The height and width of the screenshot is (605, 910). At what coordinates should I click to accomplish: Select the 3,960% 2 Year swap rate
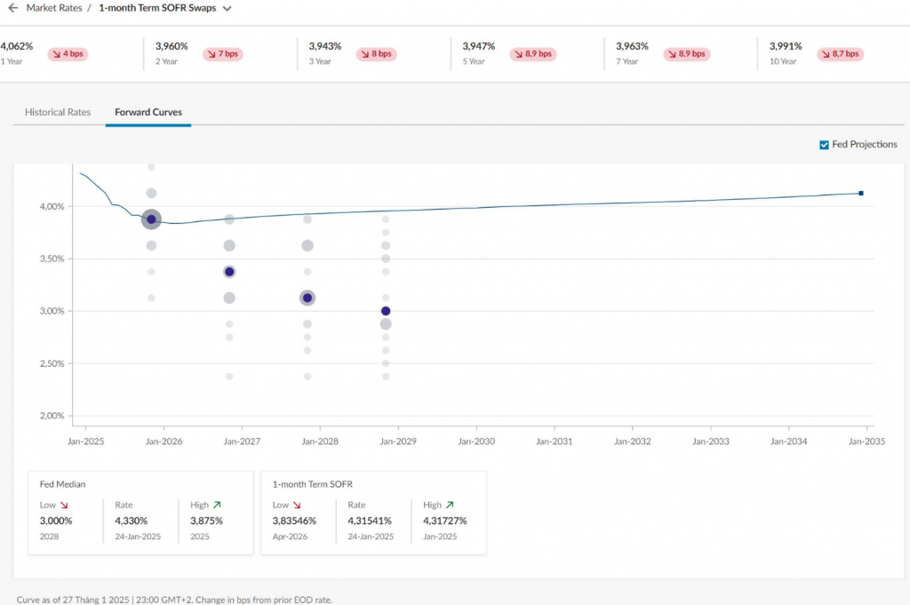coord(172,46)
